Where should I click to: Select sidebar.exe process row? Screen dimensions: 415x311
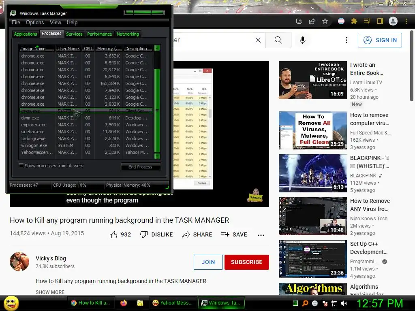[x=86, y=132]
